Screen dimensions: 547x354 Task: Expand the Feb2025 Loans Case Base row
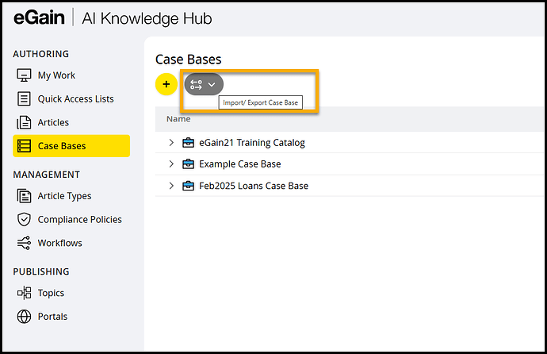click(171, 186)
